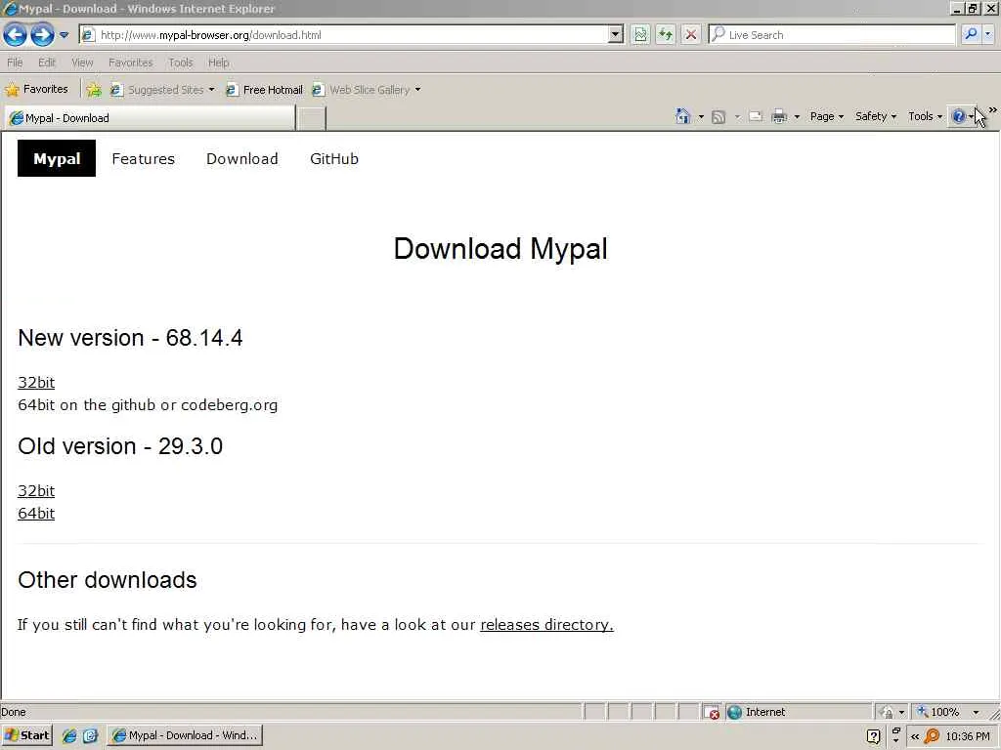
Task: Expand Web Slice Gallery dropdown
Action: tap(417, 90)
